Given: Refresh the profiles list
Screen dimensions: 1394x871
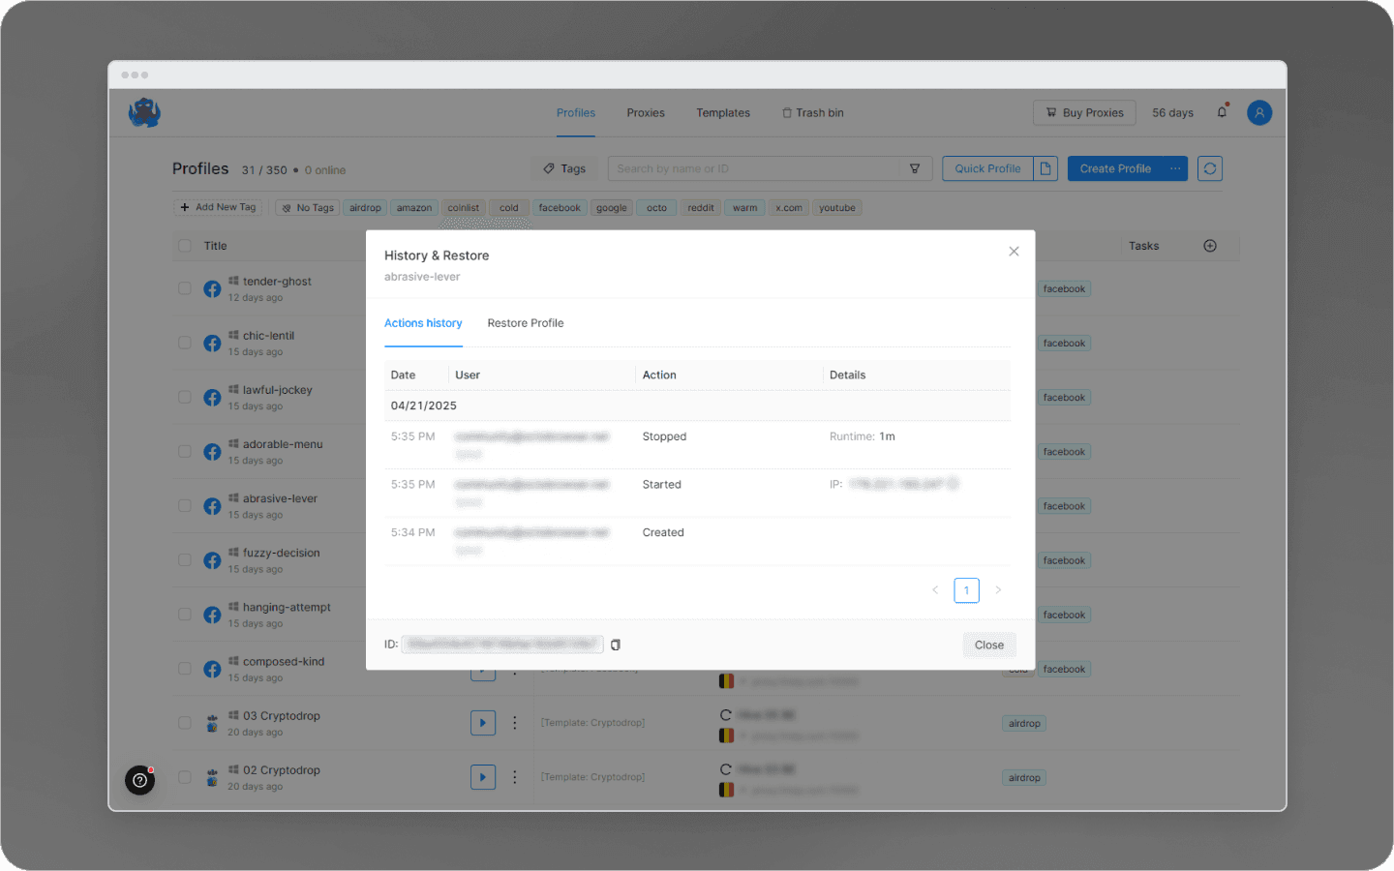Looking at the screenshot, I should tap(1210, 168).
